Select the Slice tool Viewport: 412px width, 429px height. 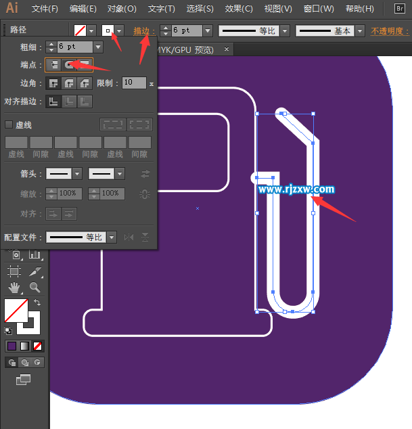pos(35,271)
